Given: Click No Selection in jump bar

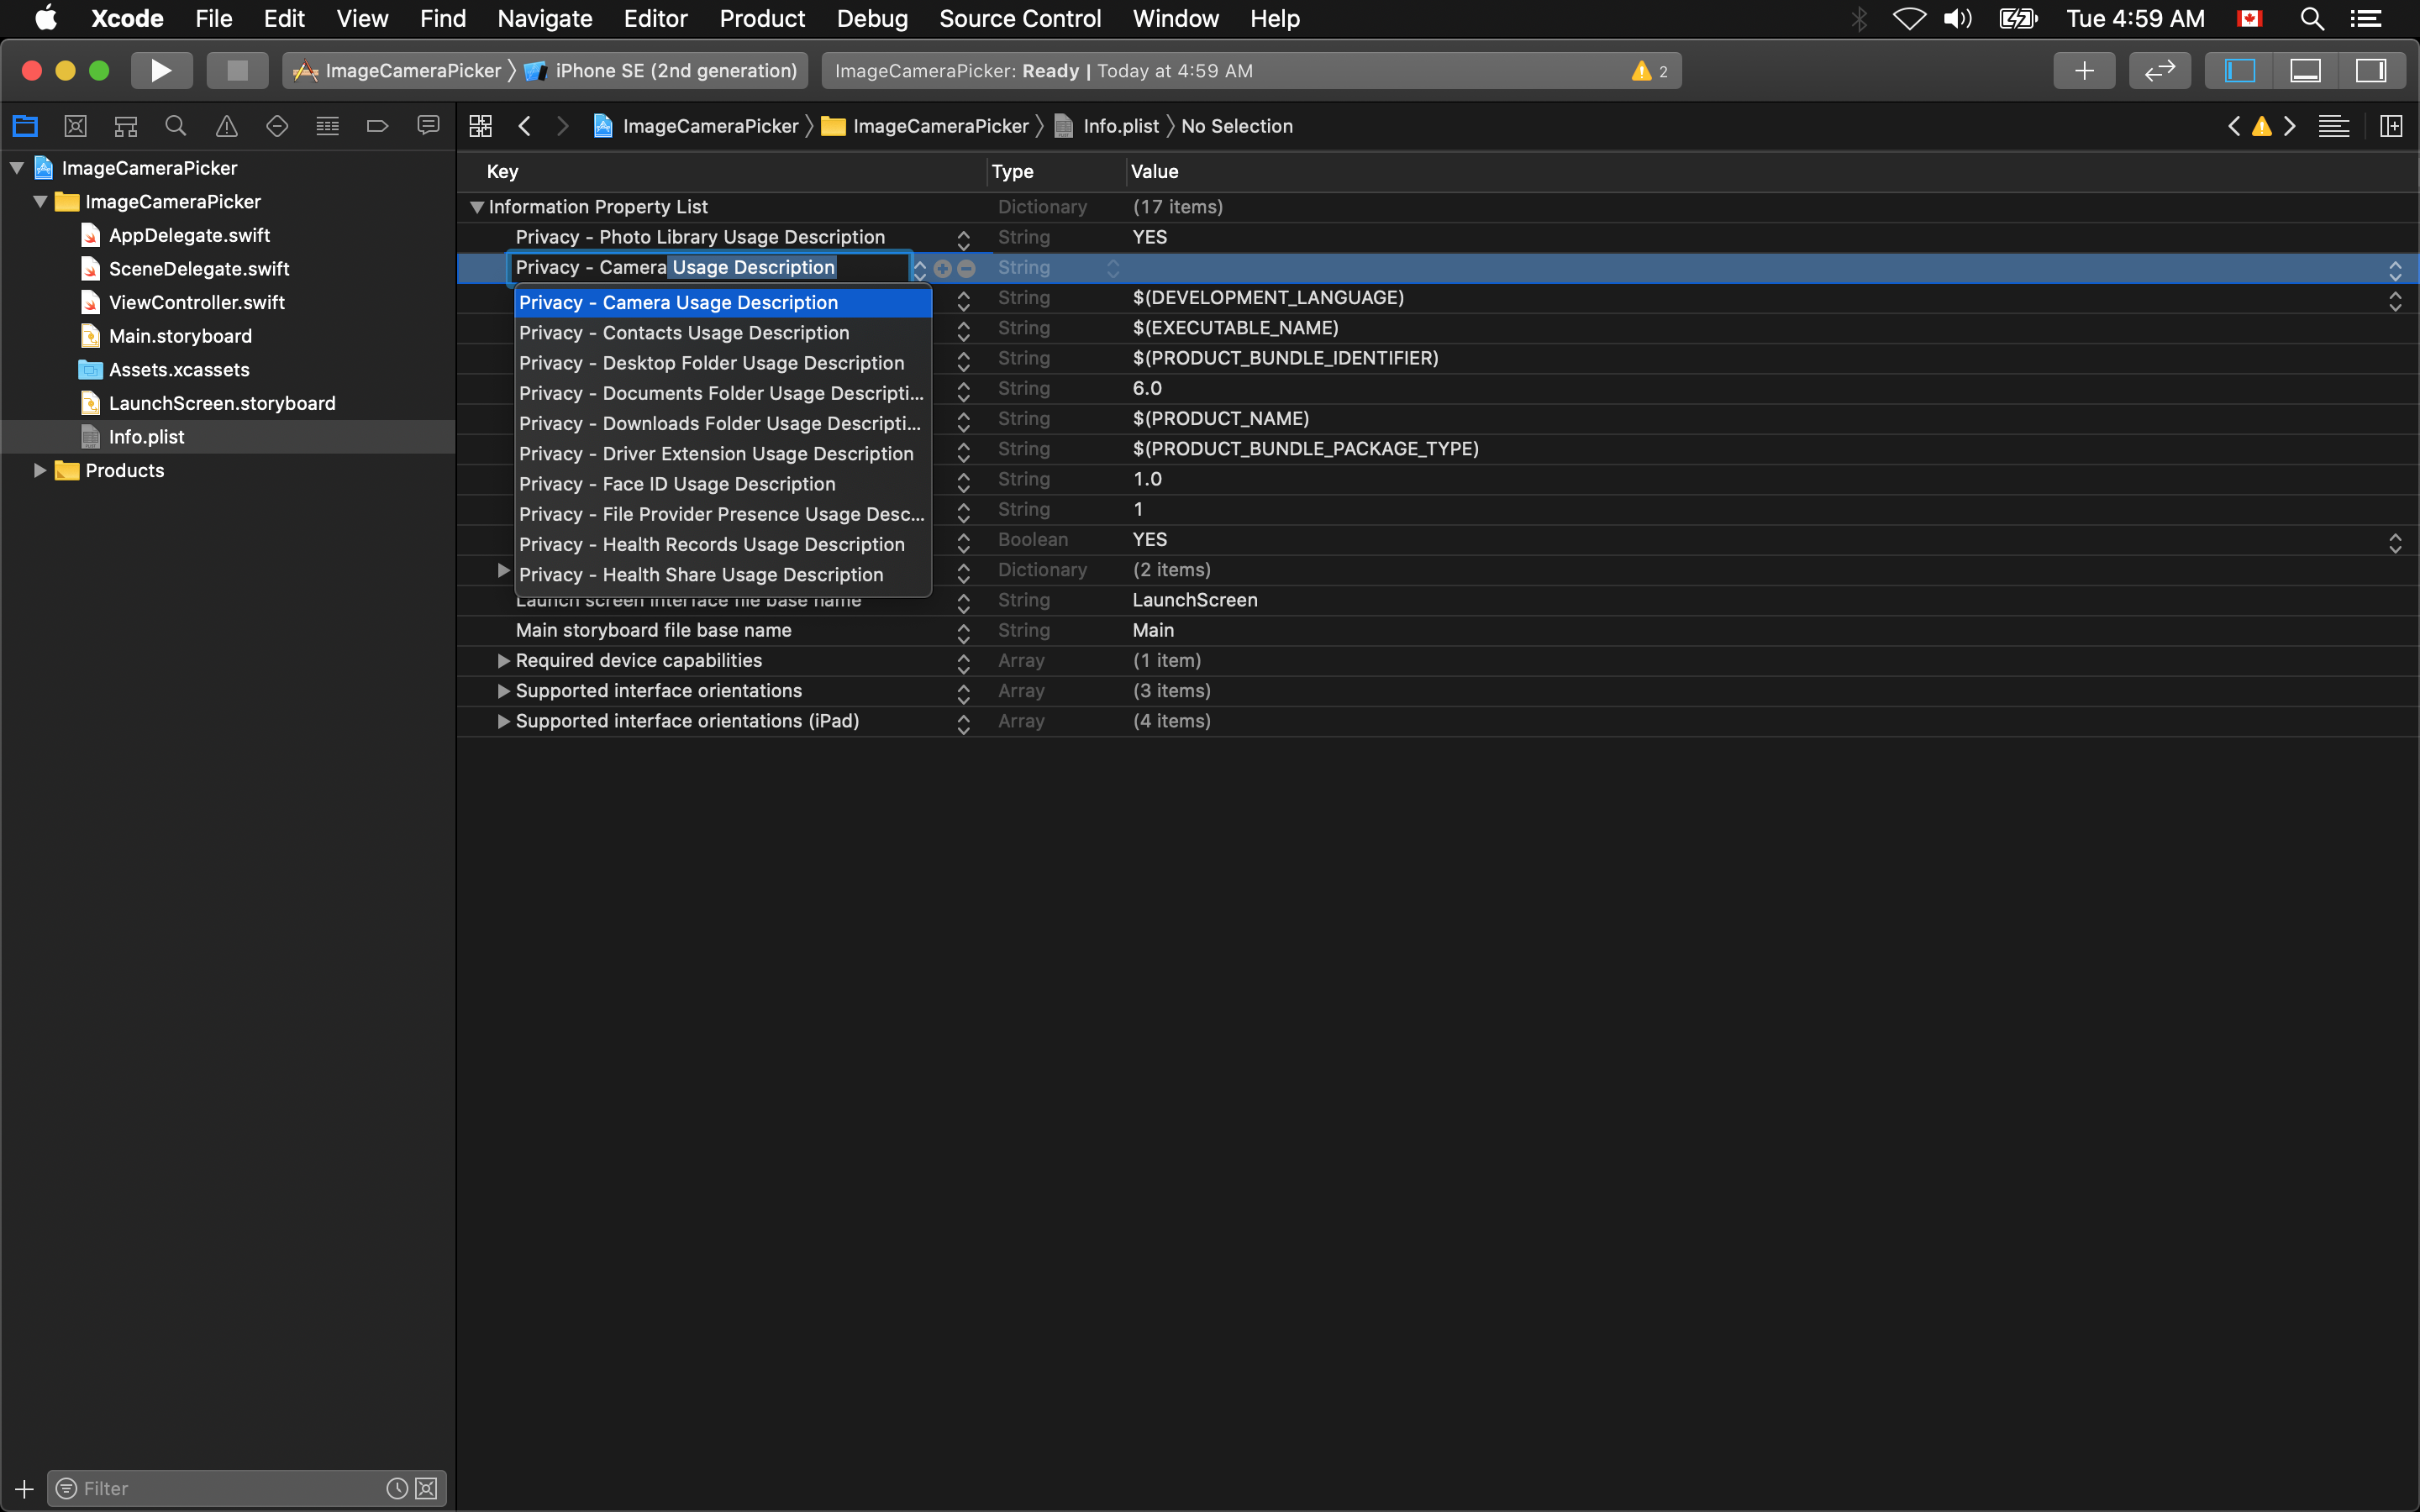Looking at the screenshot, I should tap(1237, 126).
